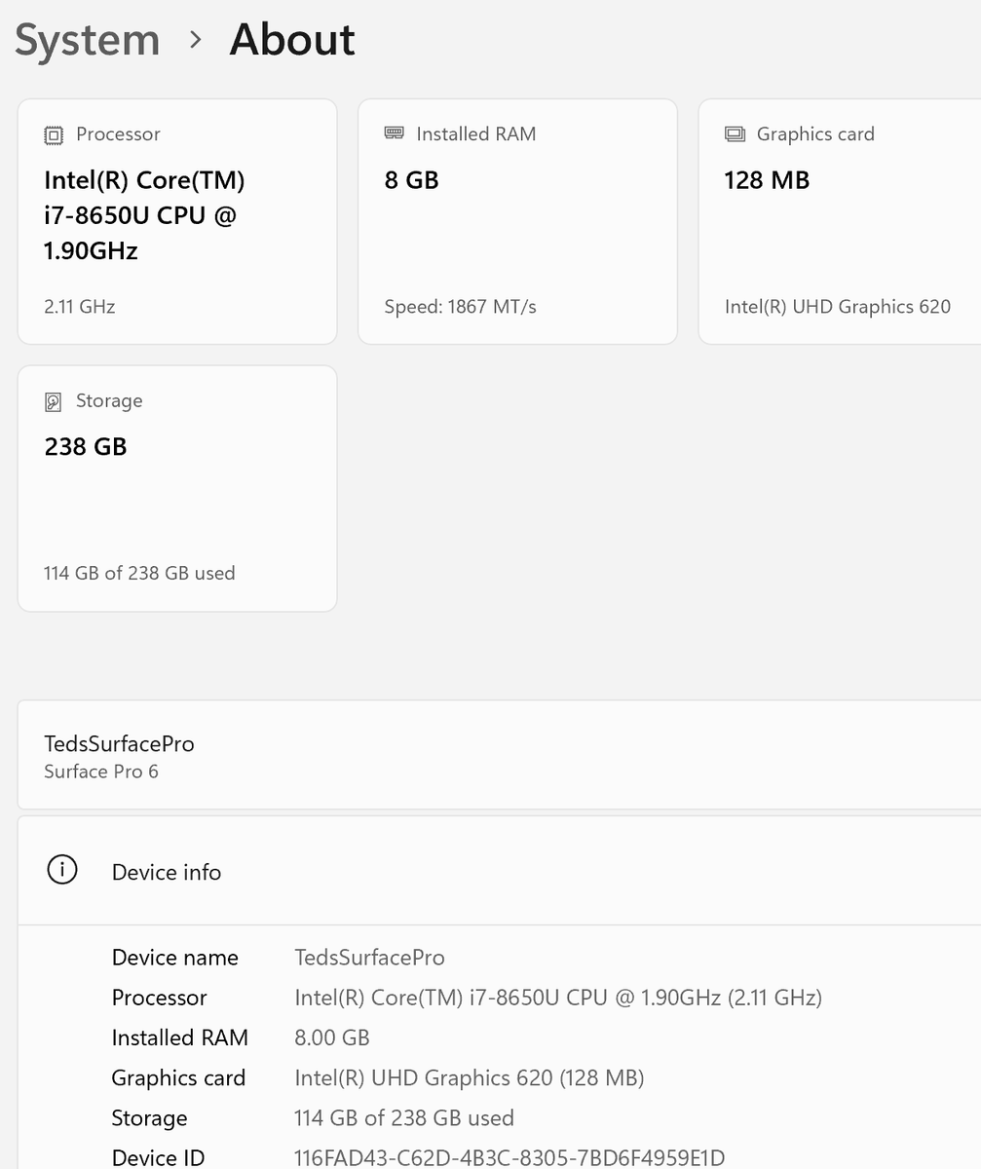This screenshot has width=981, height=1169.
Task: Open the Storage 238 GB card
Action: 177,488
